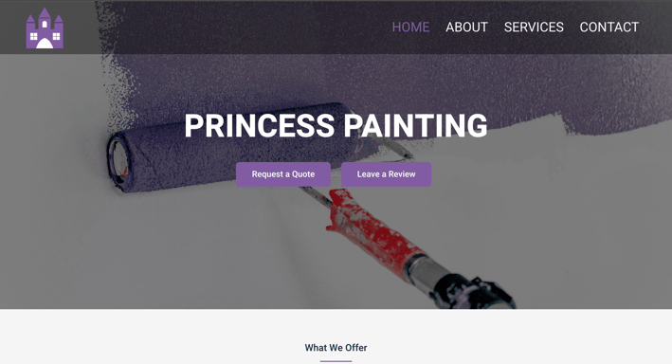Viewport: 672px width, 364px height.
Task: Click the center tower of castle logo
Action: pos(45,20)
